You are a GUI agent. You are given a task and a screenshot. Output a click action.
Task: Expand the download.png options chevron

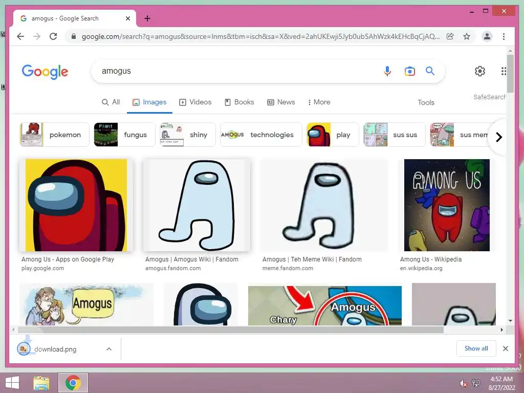[109, 349]
